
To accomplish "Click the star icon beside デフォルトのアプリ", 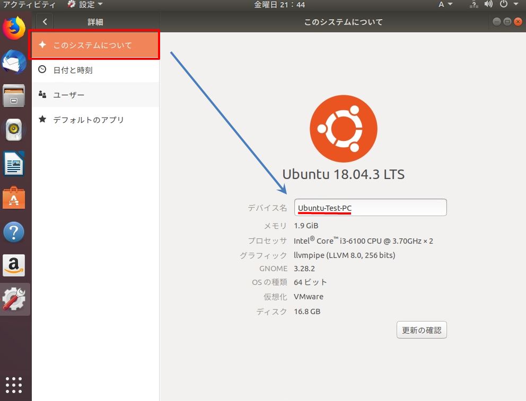I will point(42,119).
